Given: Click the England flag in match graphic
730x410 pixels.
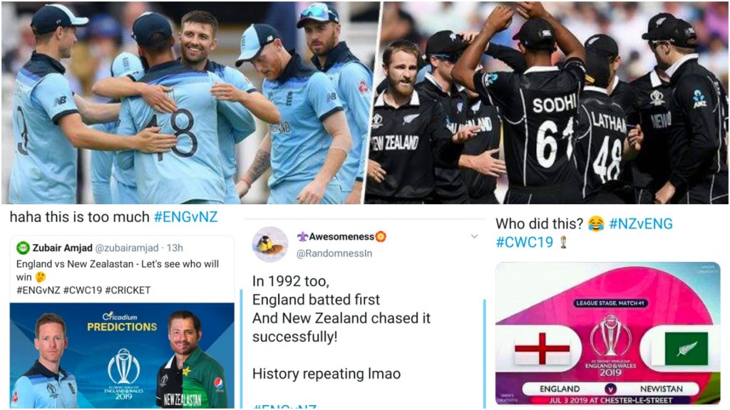Looking at the screenshot, I should click(542, 349).
